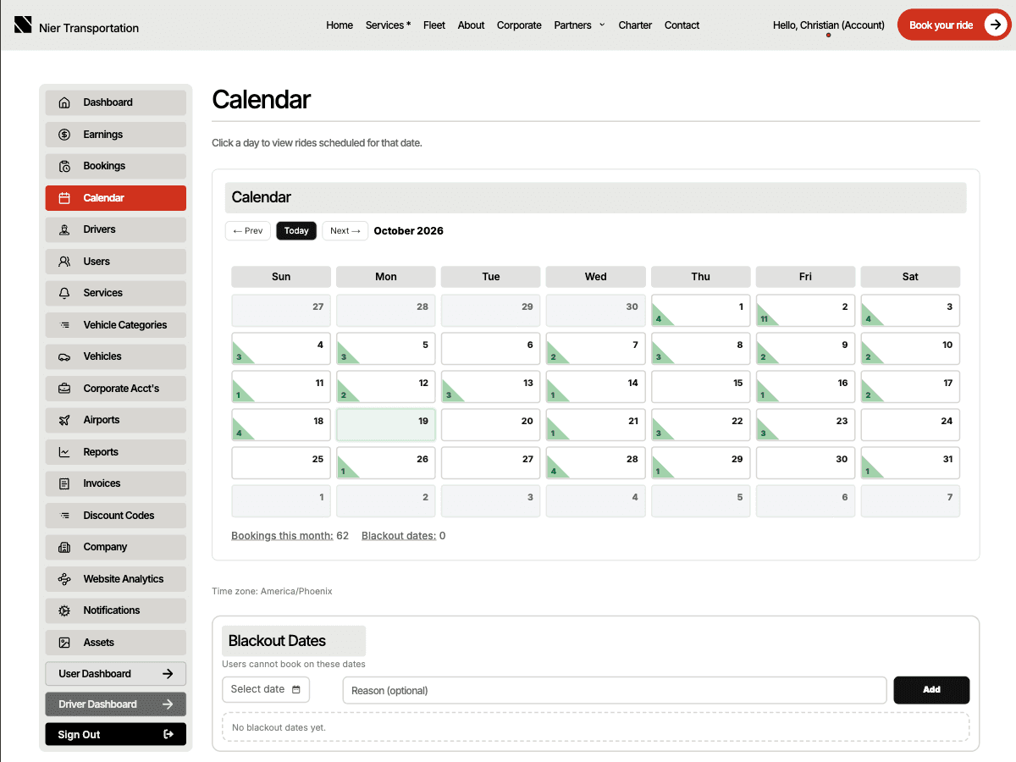Click the Airports airplane icon
1016x762 pixels.
coord(64,420)
